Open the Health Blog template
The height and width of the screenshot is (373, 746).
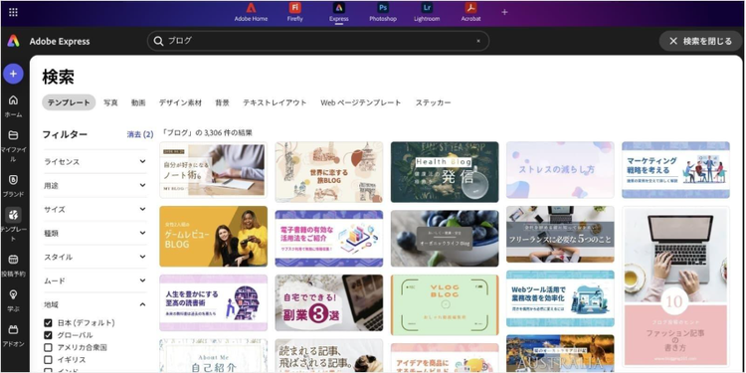point(445,172)
